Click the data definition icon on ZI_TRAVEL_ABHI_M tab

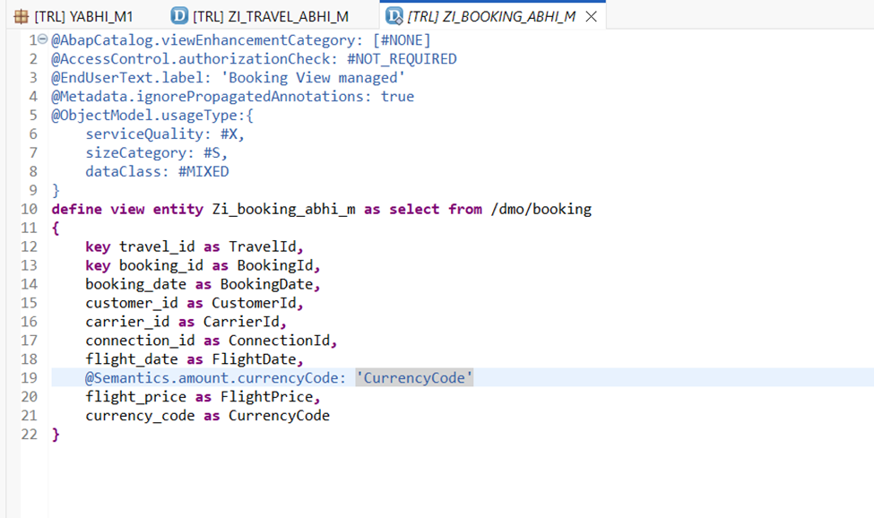pos(179,16)
